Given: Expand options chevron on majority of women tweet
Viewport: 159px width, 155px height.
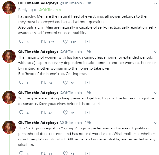Looking at the screenshot, I should point(155,52).
